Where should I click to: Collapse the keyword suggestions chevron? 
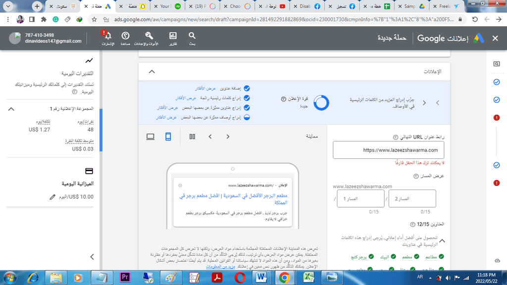(442, 241)
